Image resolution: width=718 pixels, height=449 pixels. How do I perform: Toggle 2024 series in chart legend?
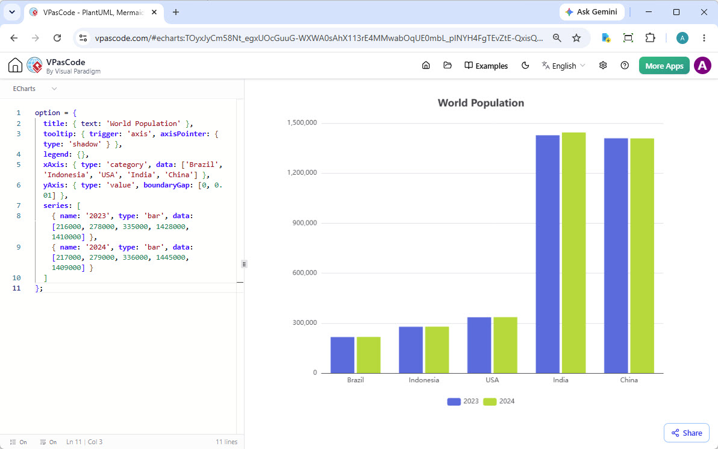click(499, 401)
